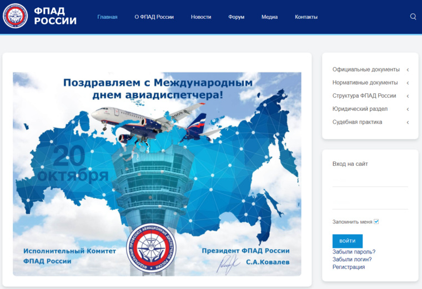Select the Медиа menu item

pos(269,17)
